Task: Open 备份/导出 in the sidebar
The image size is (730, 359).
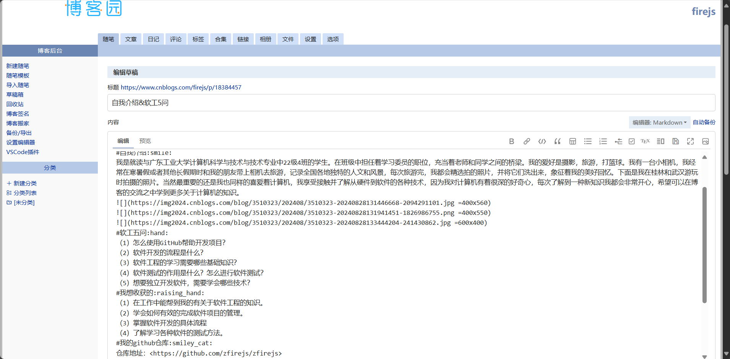Action: 19,133
